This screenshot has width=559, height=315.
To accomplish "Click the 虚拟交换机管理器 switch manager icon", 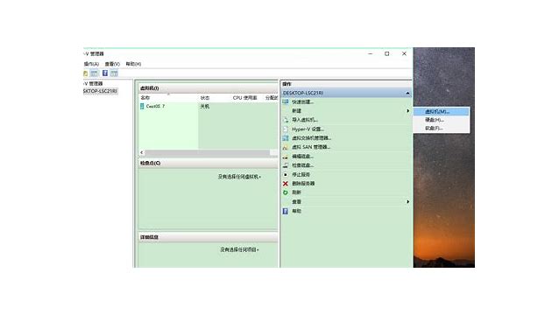I will click(286, 138).
